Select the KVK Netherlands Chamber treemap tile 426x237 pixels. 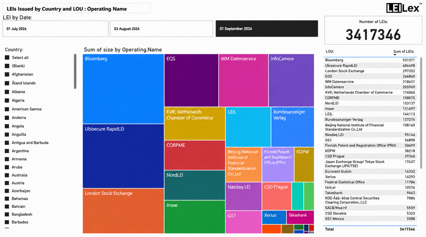pos(195,124)
